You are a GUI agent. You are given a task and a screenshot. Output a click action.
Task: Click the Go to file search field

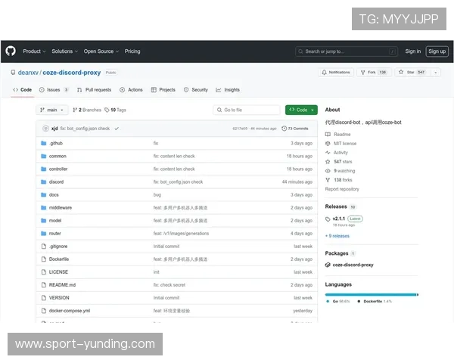coord(247,110)
